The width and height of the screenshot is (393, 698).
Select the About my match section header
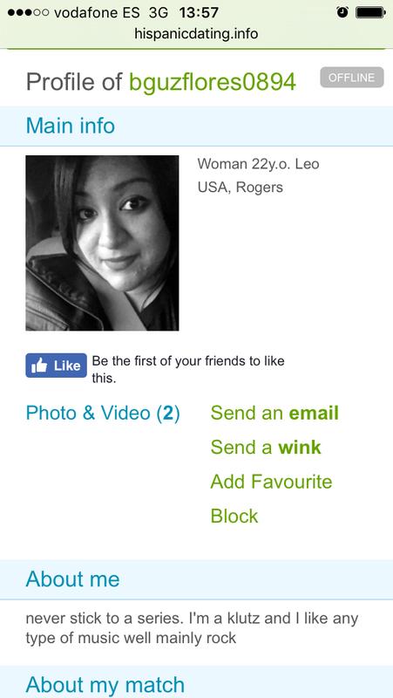197,683
